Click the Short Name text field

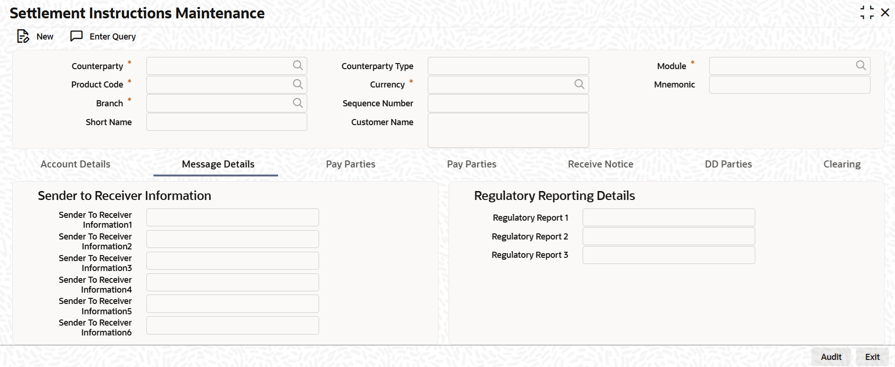(226, 122)
